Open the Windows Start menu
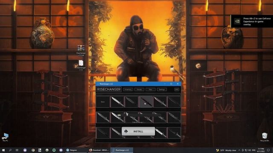Screen dimensions: 273x153 tap(3, 150)
